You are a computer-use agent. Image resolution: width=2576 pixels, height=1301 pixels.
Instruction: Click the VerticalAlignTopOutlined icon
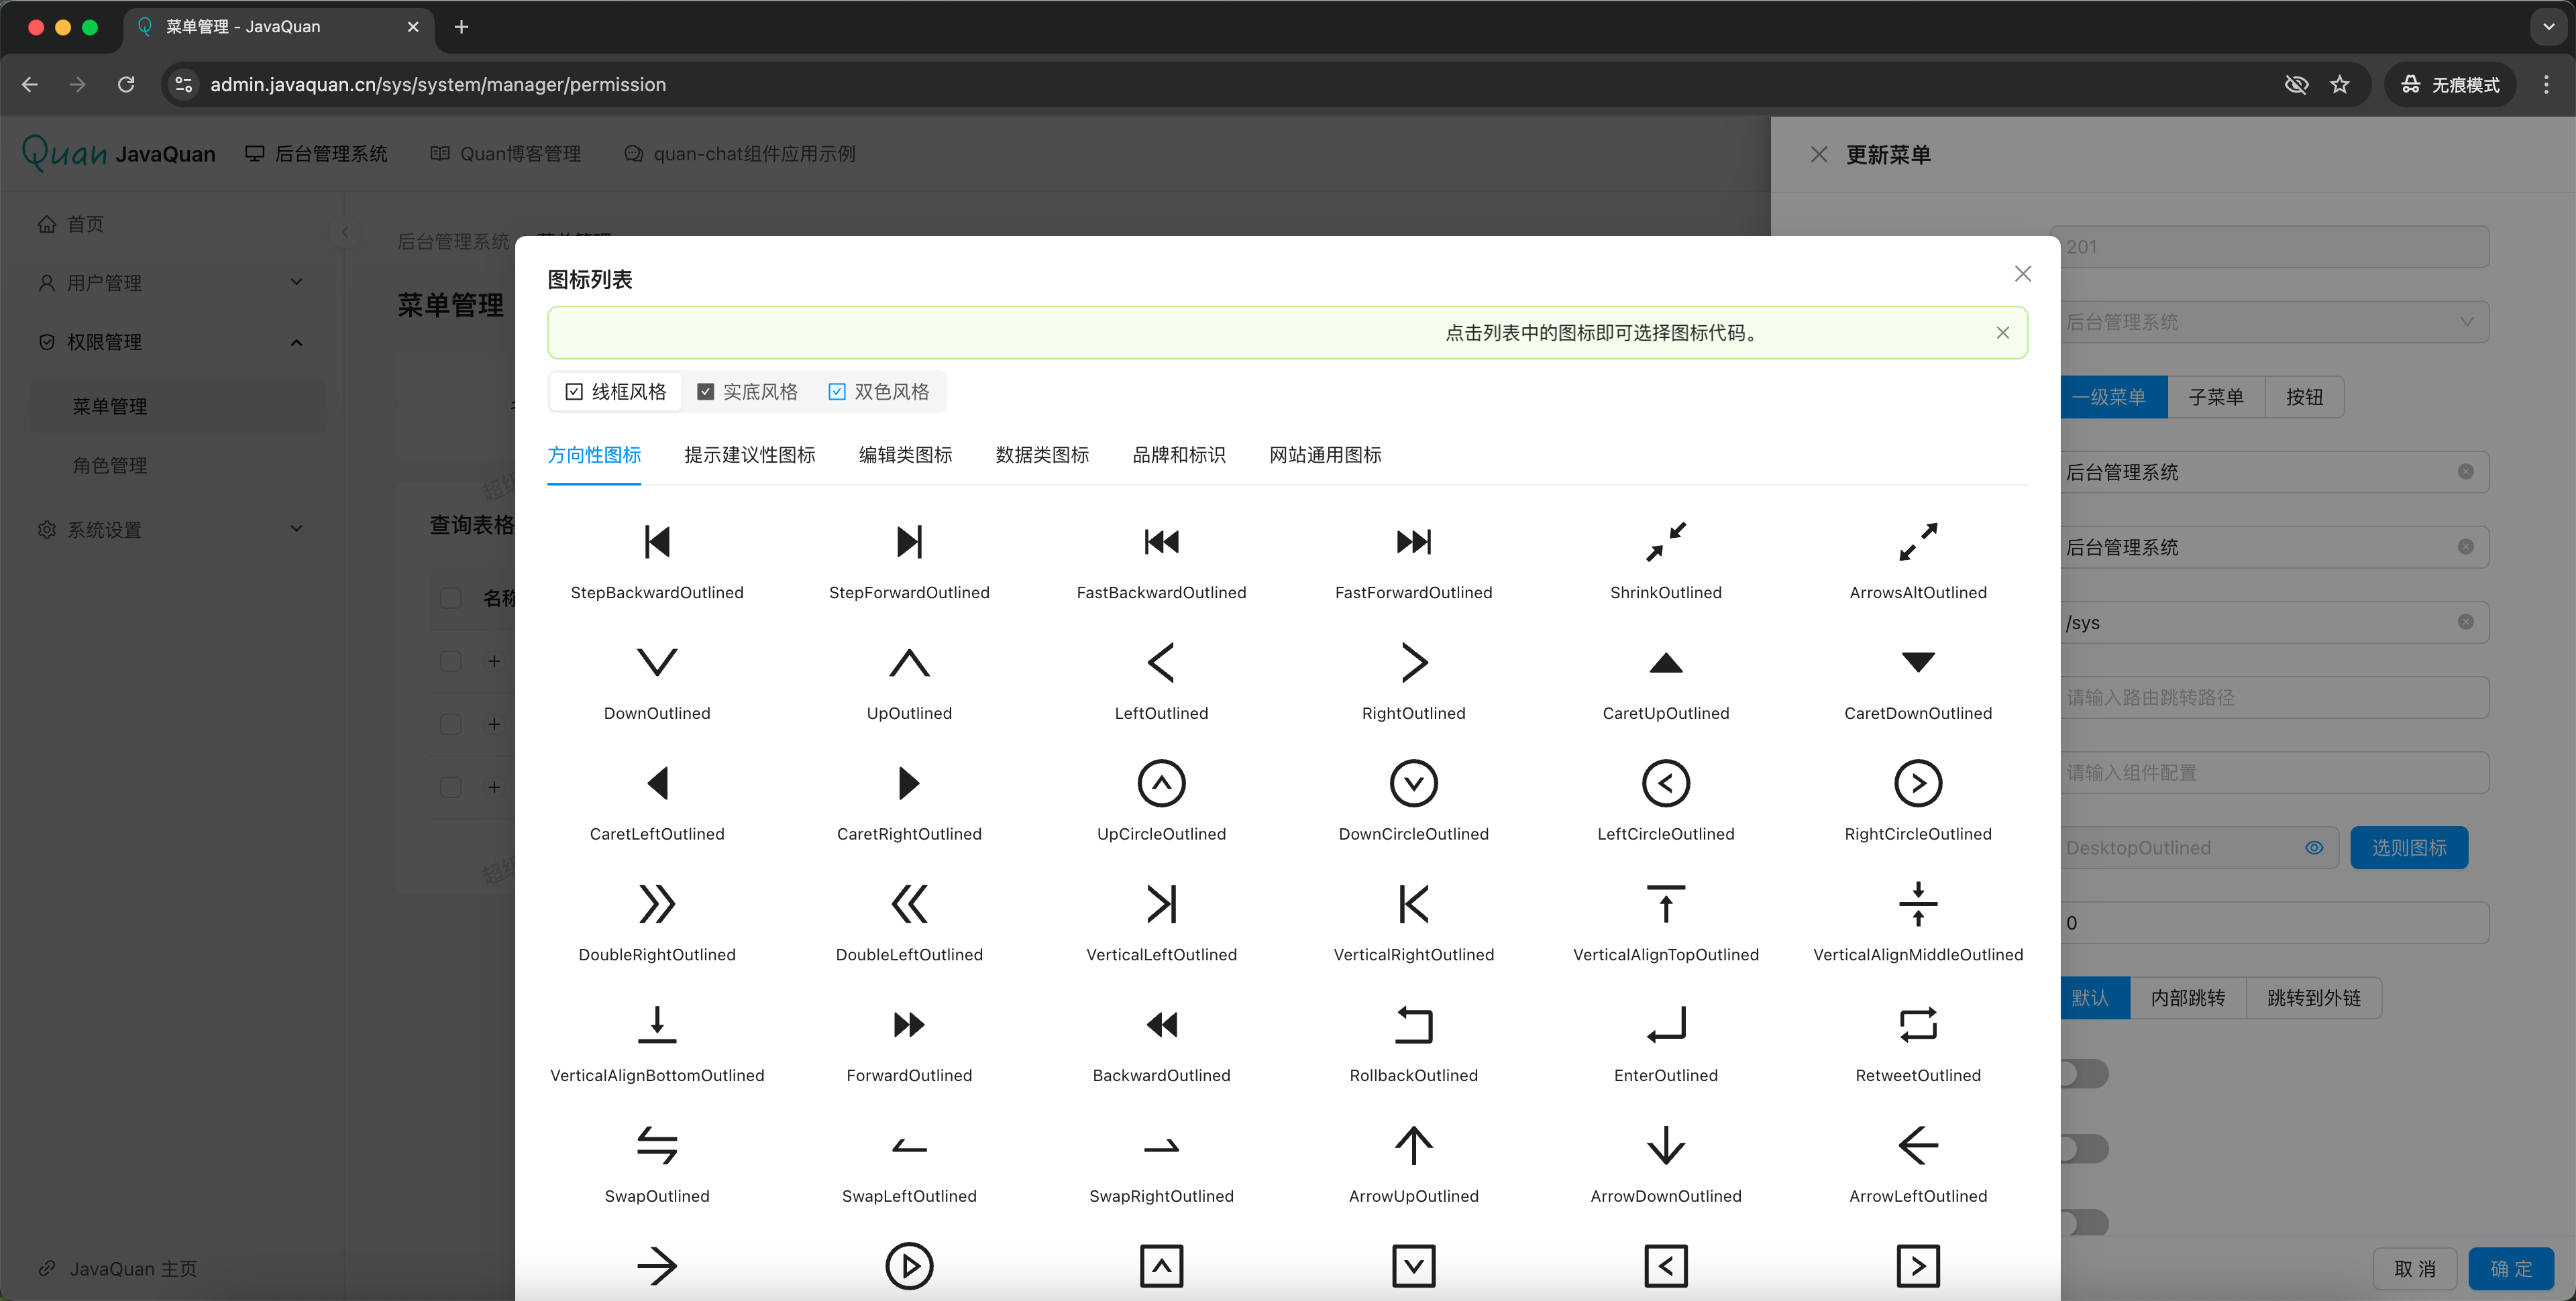1666,904
